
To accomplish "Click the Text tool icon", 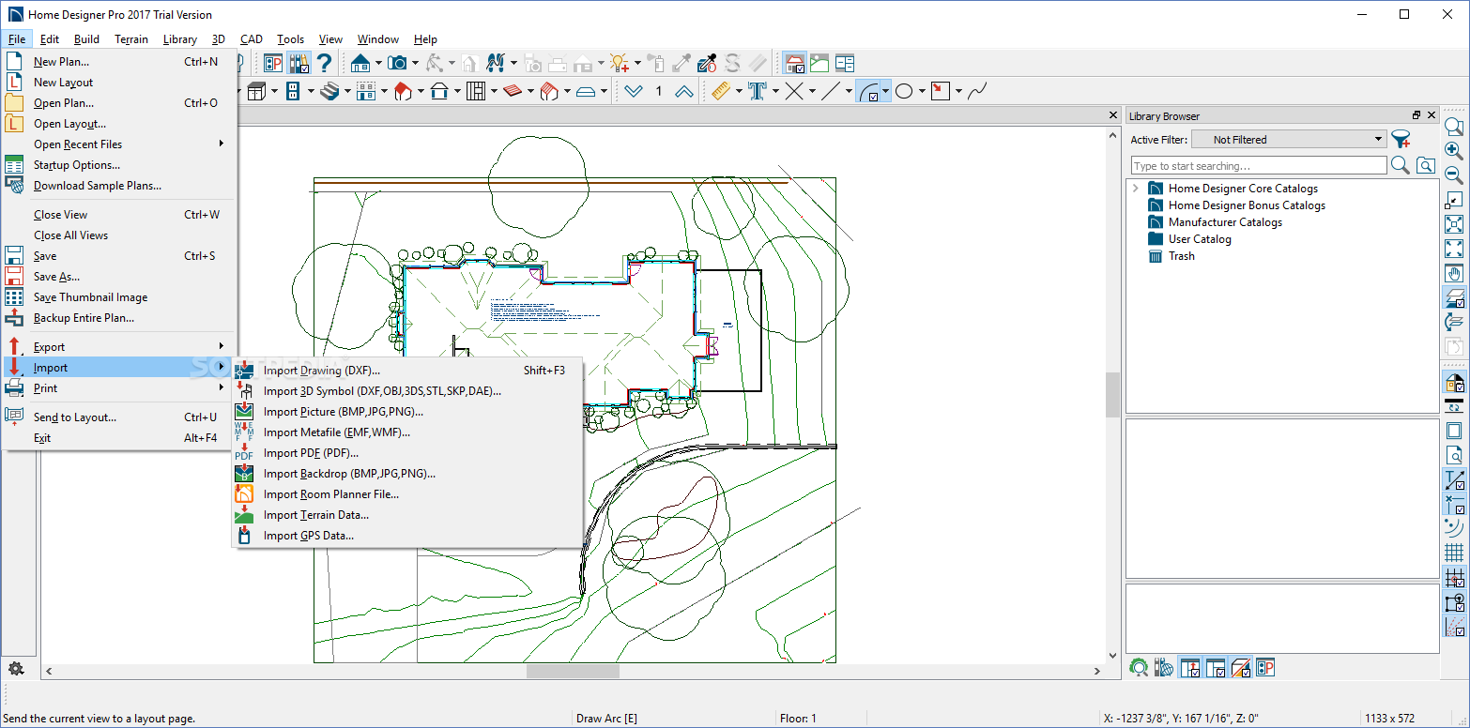I will click(757, 91).
